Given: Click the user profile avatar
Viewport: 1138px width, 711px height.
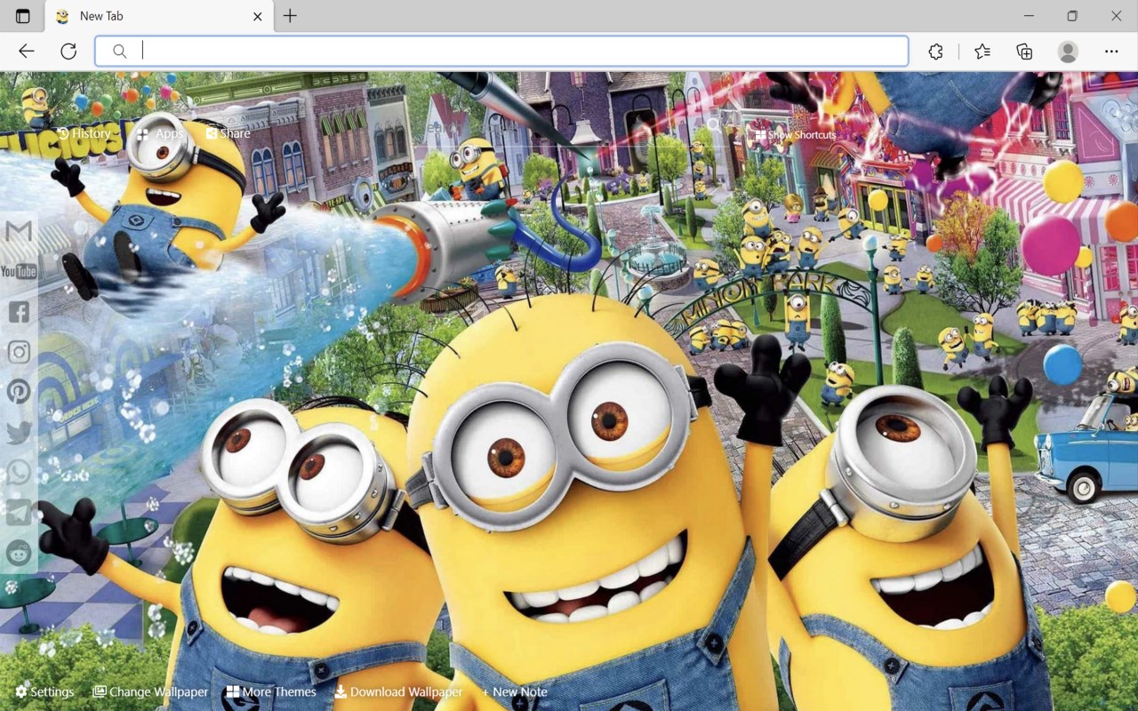Looking at the screenshot, I should point(1068,52).
